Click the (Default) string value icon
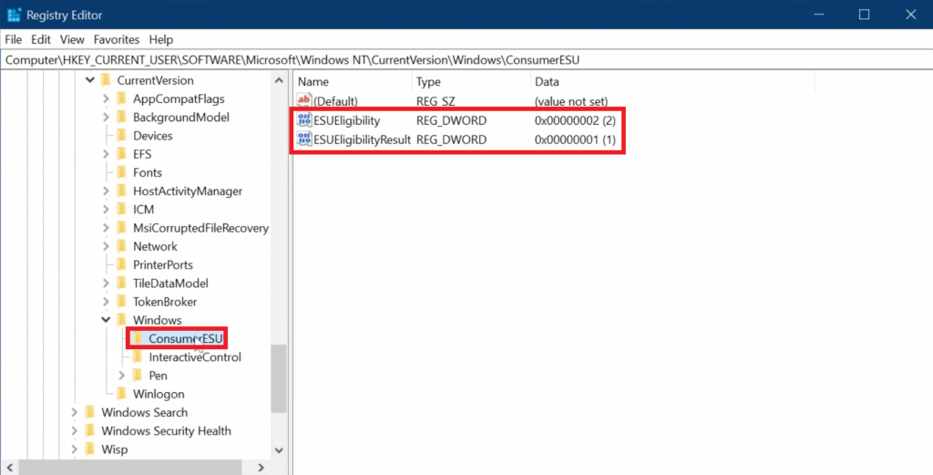 304,101
